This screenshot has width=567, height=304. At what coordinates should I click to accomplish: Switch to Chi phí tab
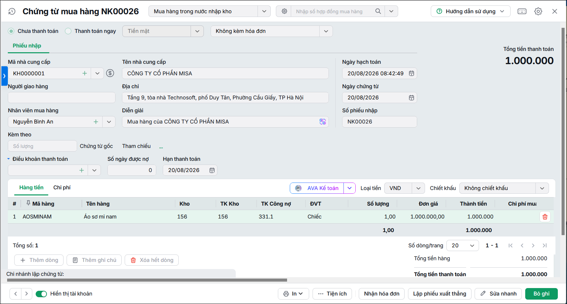click(62, 188)
